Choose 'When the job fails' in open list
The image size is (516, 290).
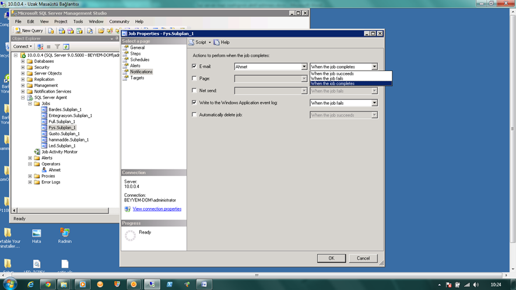click(351, 79)
